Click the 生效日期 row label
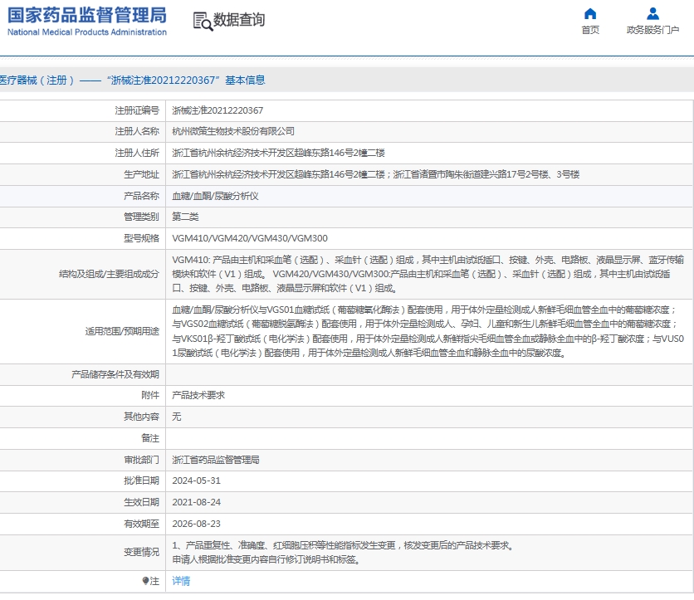The width and height of the screenshot is (694, 600). (141, 502)
